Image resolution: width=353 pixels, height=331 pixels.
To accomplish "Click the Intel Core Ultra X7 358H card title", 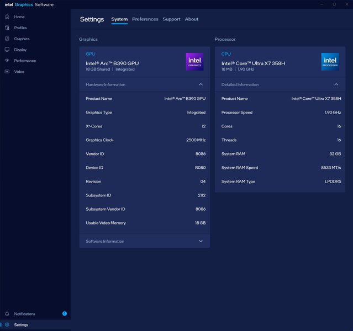I will pyautogui.click(x=253, y=63).
